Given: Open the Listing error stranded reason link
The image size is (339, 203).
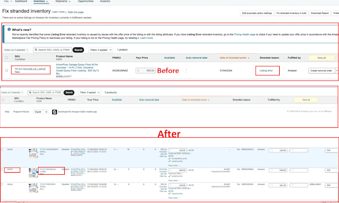Looking at the screenshot, I should 266,71.
